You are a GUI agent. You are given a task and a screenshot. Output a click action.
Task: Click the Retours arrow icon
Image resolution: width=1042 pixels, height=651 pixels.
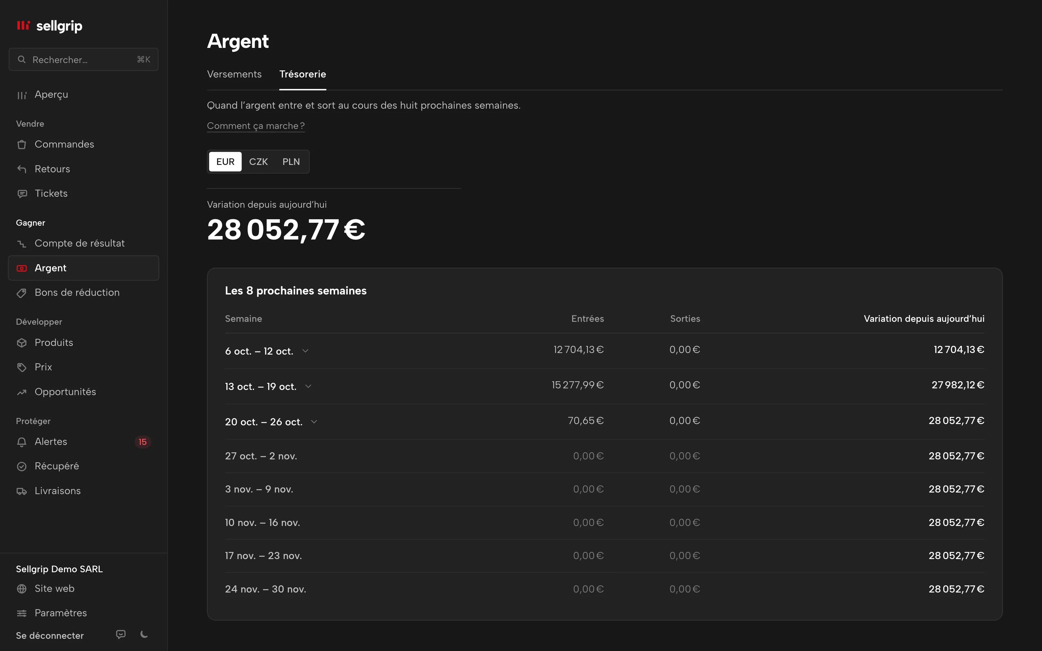pyautogui.click(x=22, y=169)
